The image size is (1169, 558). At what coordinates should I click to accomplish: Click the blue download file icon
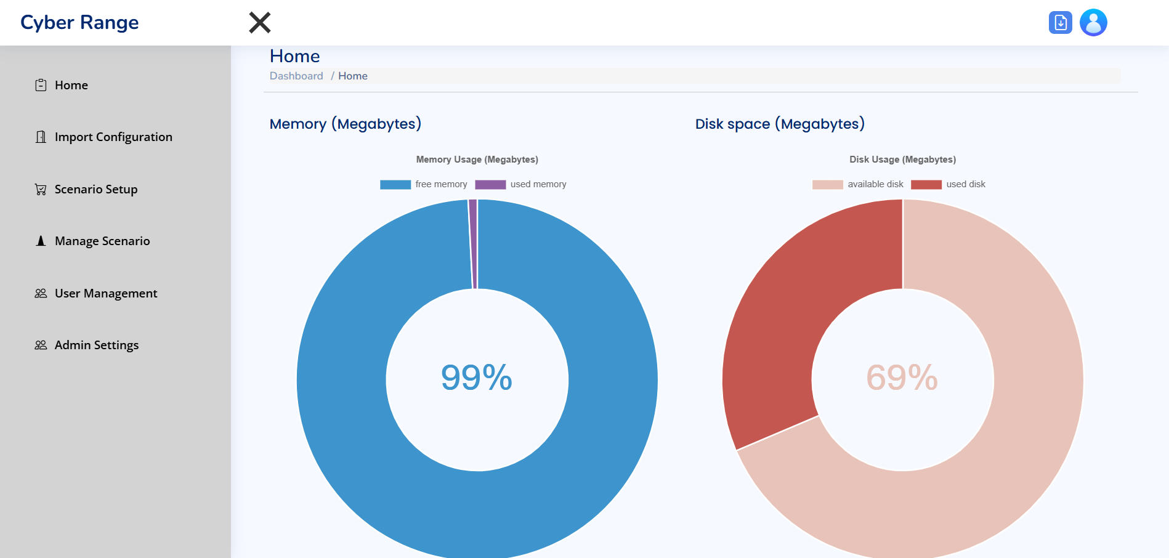coord(1060,23)
